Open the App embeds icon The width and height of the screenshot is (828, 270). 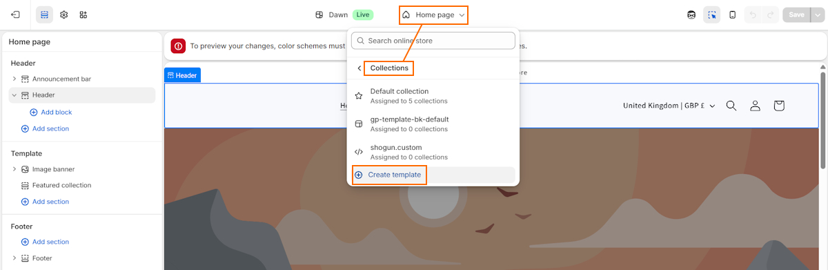[x=83, y=15]
